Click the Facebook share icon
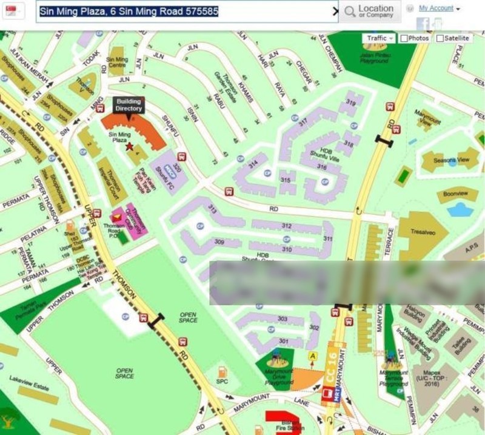 [x=423, y=24]
